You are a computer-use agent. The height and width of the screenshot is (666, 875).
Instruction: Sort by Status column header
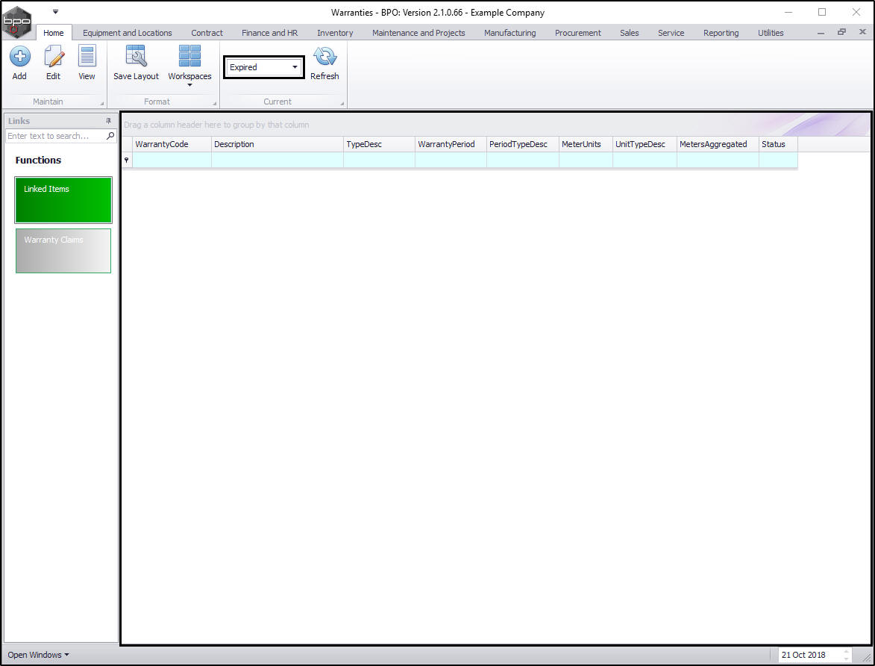pyautogui.click(x=779, y=144)
